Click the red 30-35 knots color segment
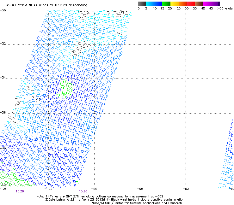 pyautogui.click(x=191, y=4)
